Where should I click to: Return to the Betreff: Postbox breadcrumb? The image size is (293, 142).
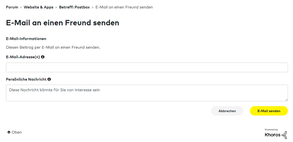coord(74,7)
